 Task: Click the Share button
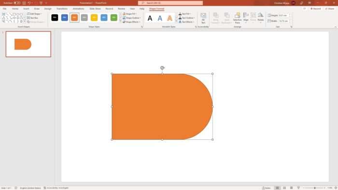pyautogui.click(x=330, y=9)
